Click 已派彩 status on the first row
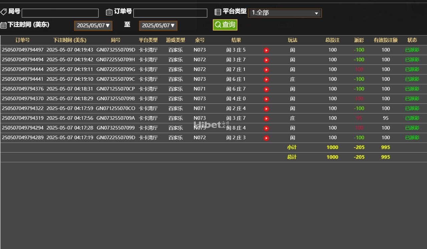 412,50
